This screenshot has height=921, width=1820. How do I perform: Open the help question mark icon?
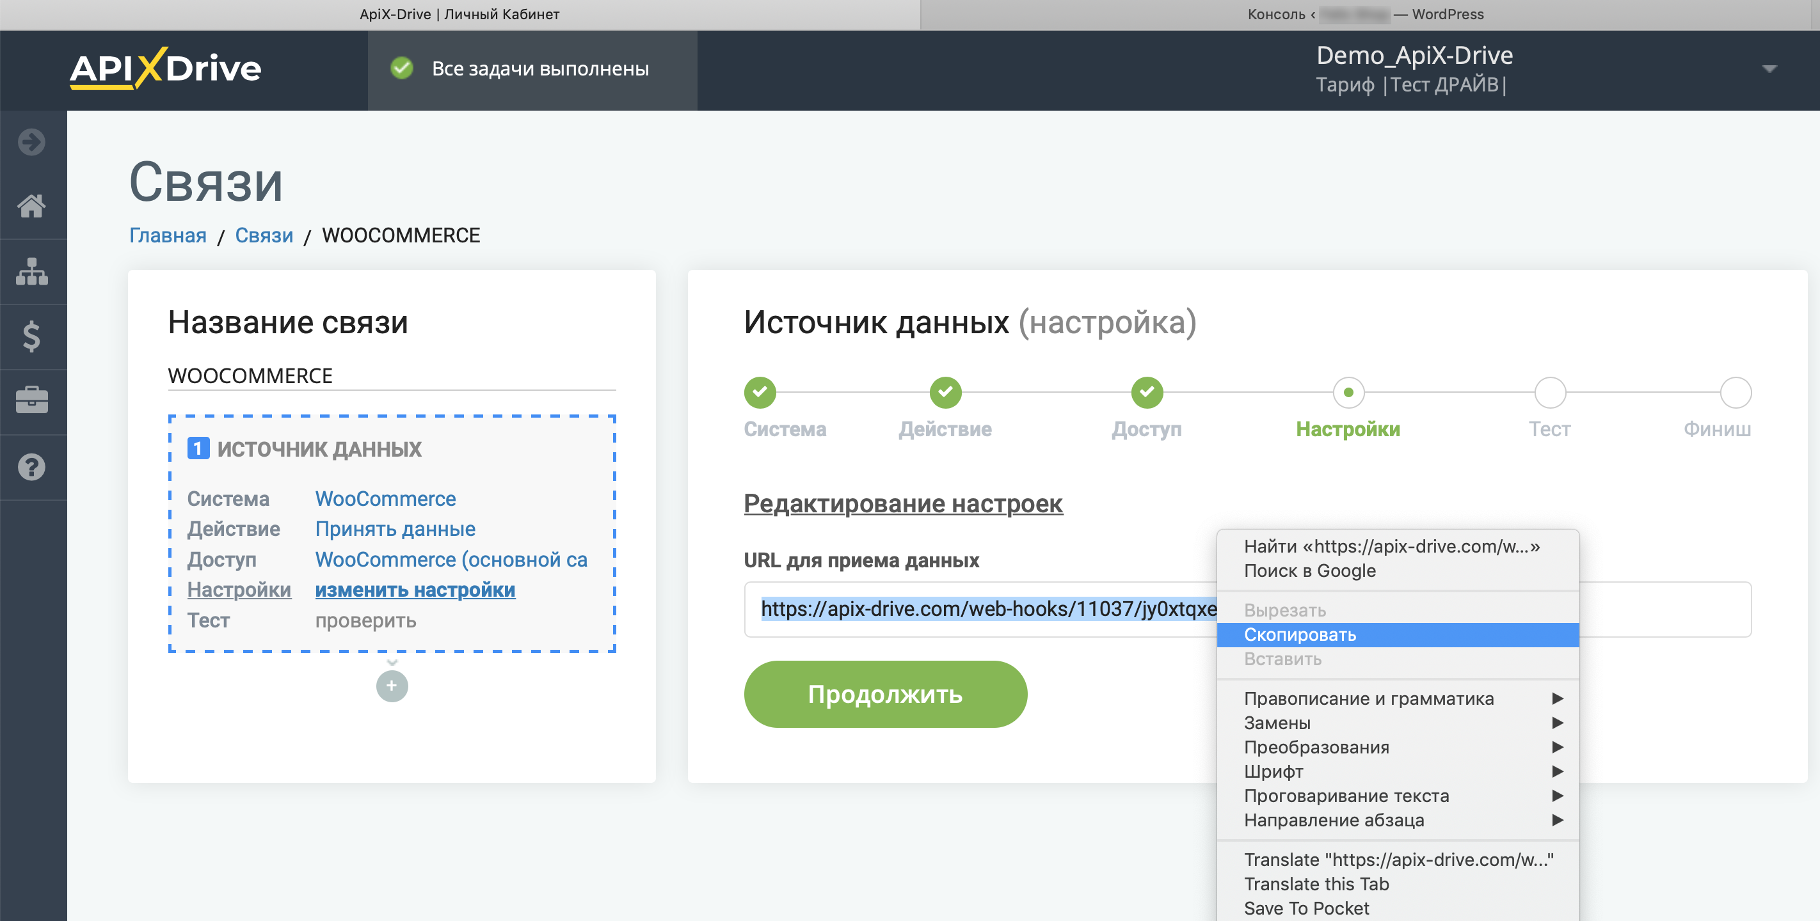[x=32, y=467]
